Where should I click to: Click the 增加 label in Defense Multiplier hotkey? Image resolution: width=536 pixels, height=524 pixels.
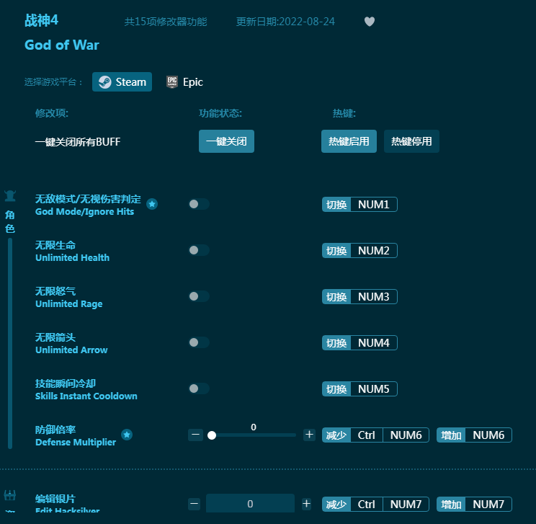click(451, 435)
